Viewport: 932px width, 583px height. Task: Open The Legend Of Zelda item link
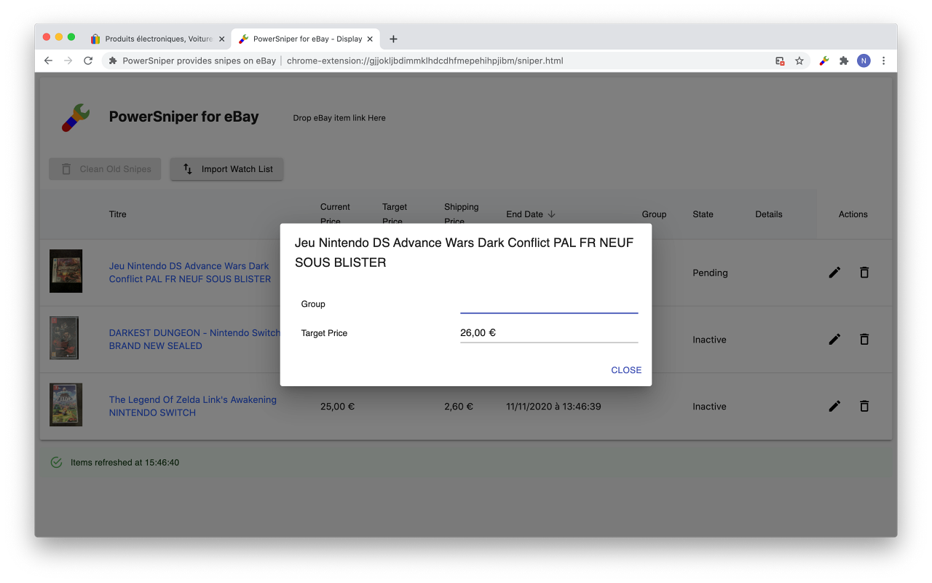coord(193,406)
